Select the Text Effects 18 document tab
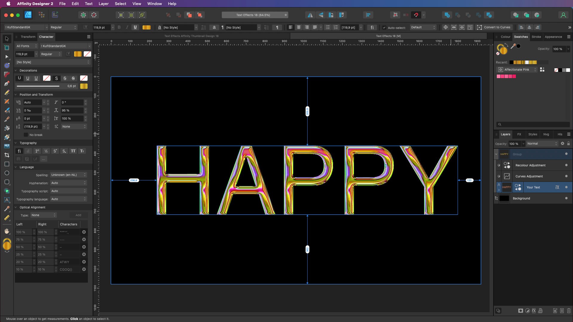573x322 pixels. [388, 36]
